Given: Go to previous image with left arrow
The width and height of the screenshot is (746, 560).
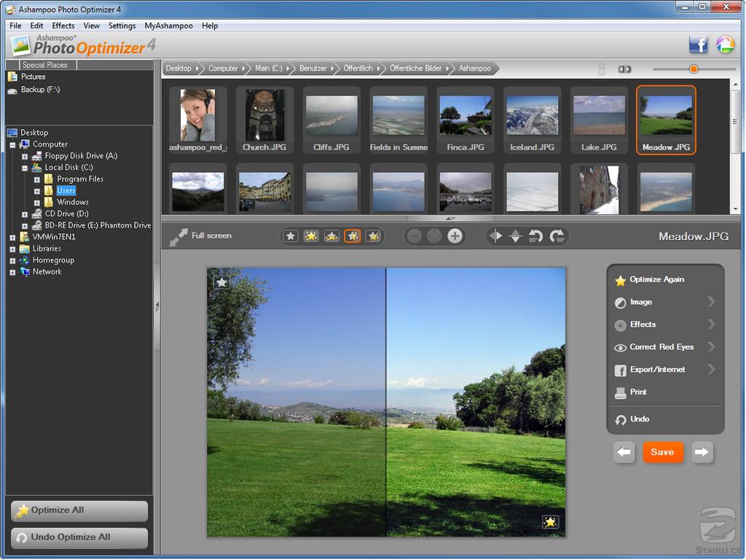Looking at the screenshot, I should point(624,452).
